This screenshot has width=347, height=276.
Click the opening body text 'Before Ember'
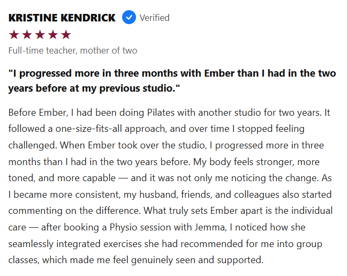pos(37,113)
